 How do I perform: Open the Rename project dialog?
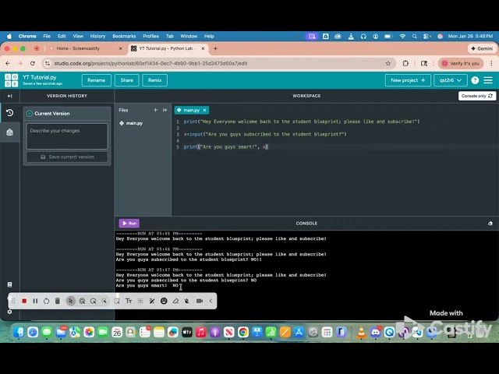coord(96,80)
